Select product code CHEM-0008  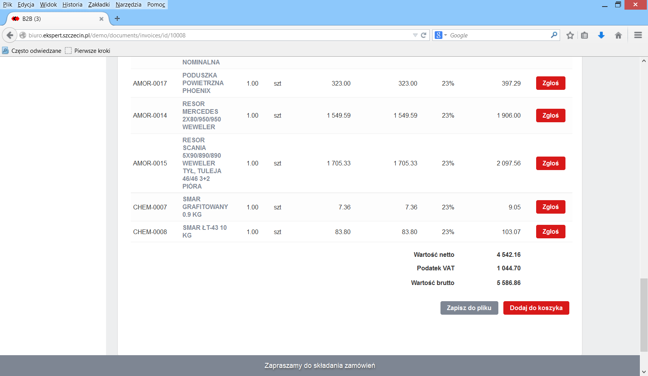pyautogui.click(x=150, y=232)
